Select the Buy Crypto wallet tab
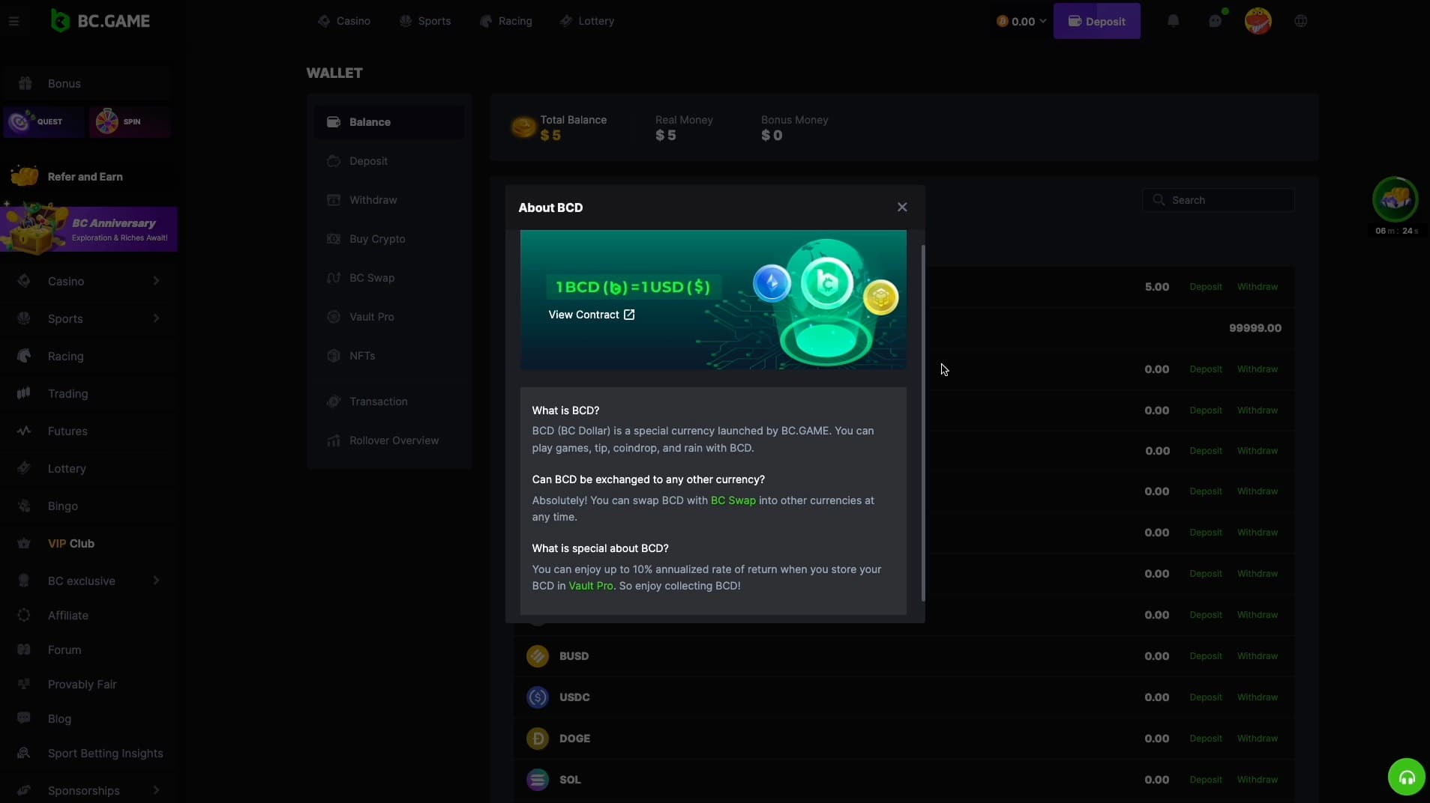This screenshot has height=803, width=1430. 388,239
